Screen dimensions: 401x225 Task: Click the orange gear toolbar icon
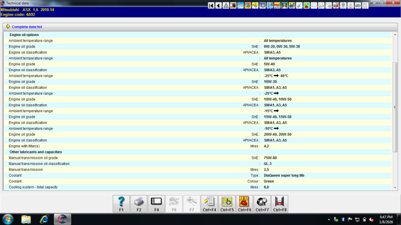tap(248, 6)
